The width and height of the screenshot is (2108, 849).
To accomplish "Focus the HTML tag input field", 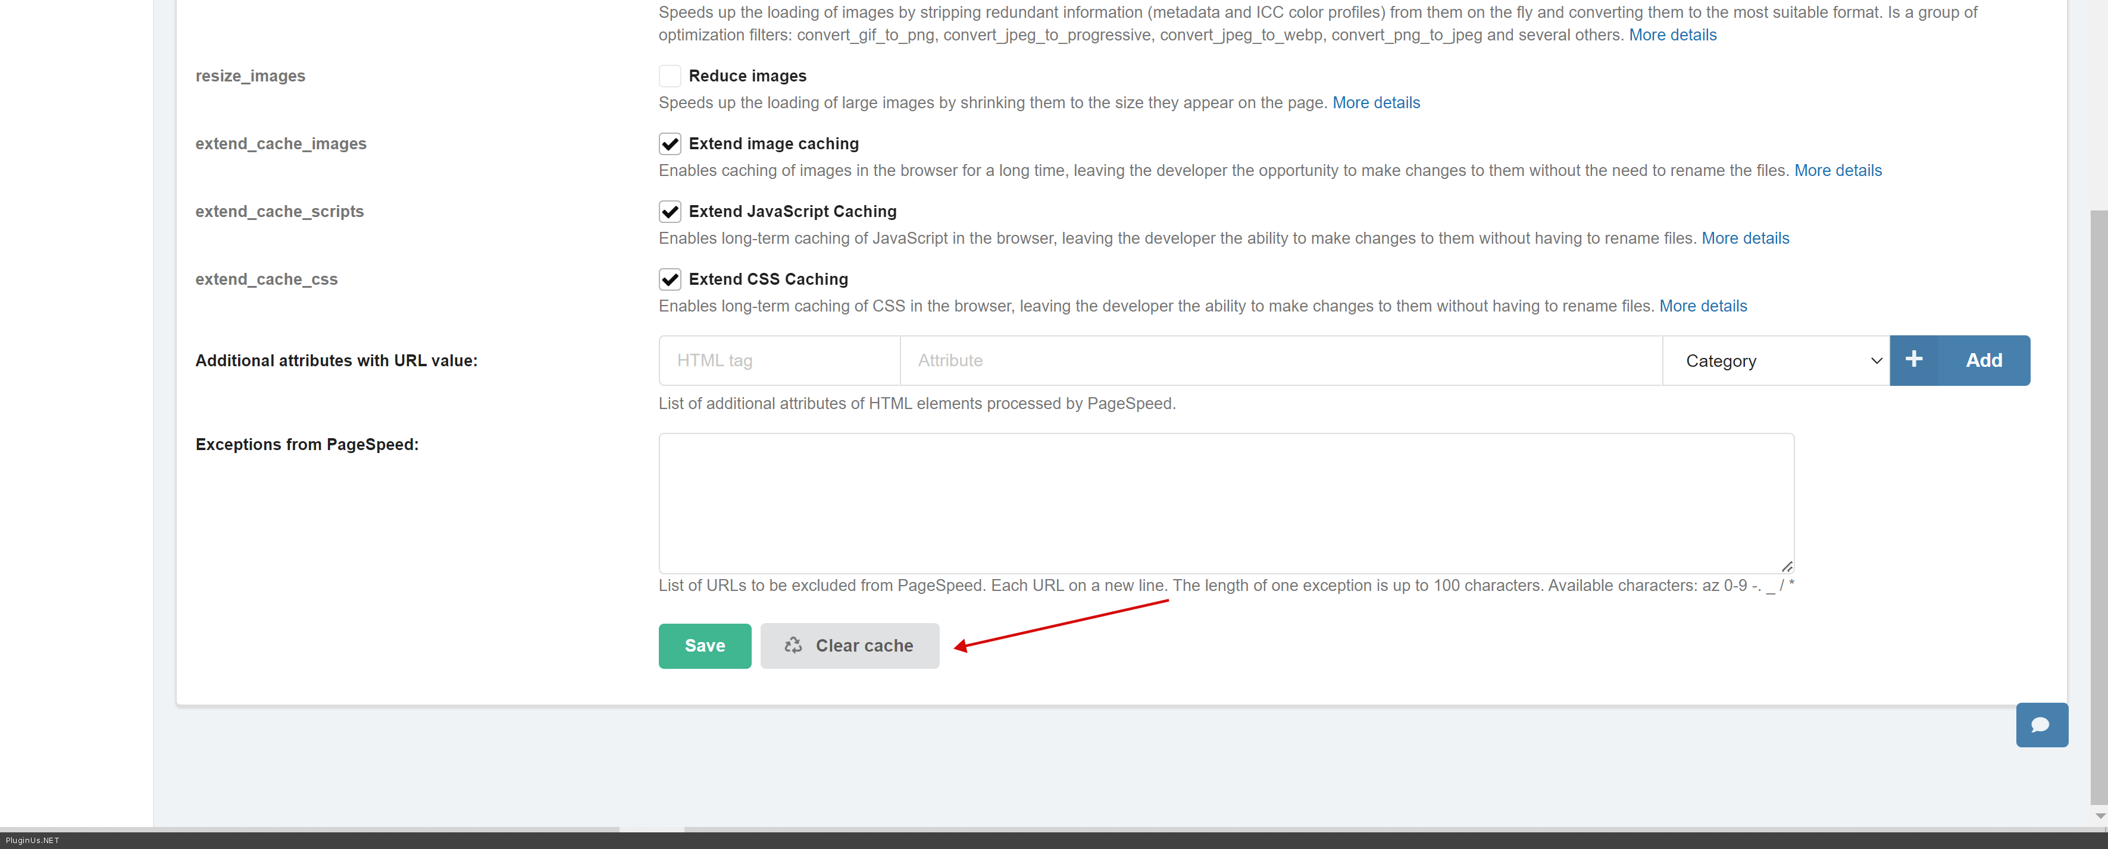I will tap(778, 360).
